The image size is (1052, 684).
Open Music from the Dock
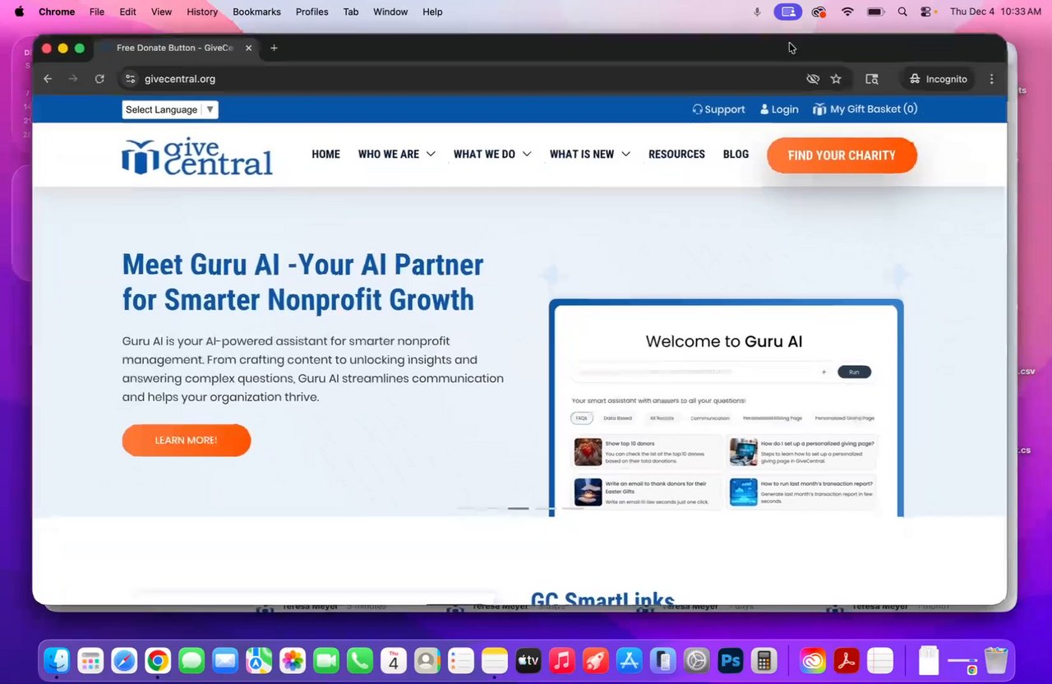point(561,660)
